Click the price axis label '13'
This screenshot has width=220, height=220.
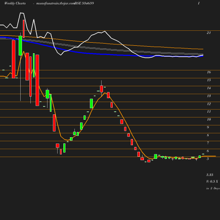209,96
